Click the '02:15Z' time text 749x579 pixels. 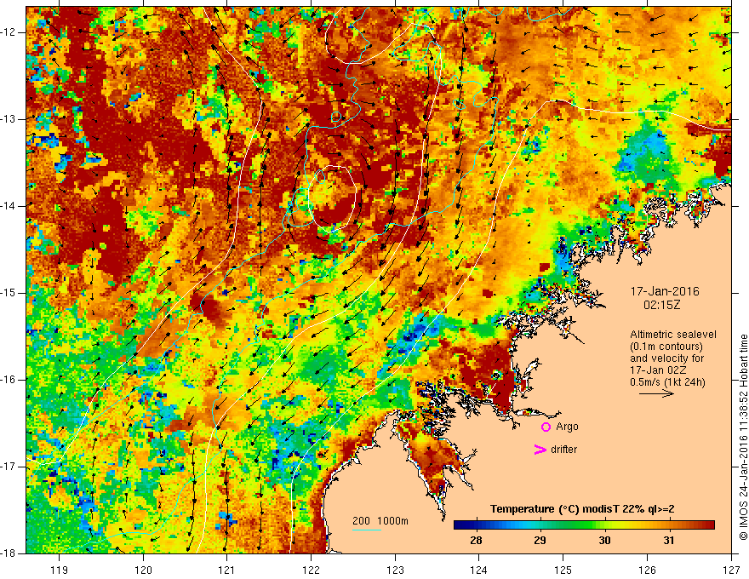click(662, 305)
